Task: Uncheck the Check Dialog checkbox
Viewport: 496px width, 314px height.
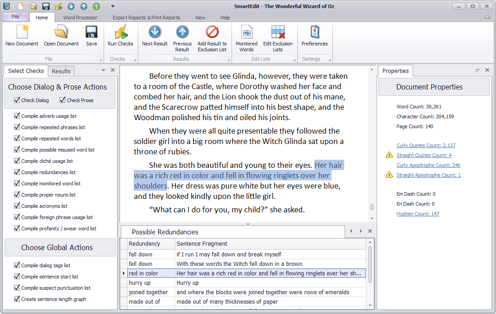Action: [17, 100]
